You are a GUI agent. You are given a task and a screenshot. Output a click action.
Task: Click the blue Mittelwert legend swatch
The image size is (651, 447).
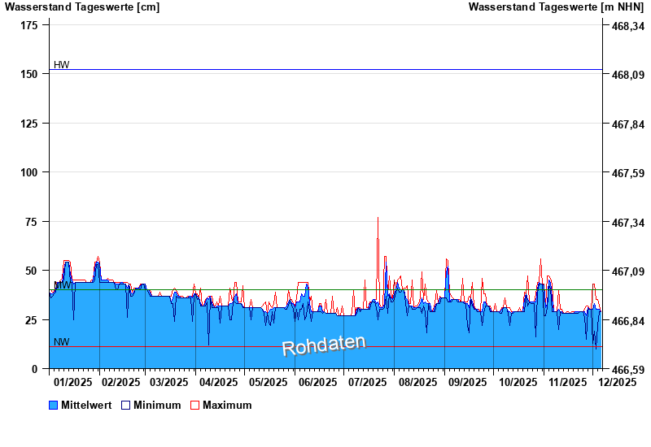54,405
